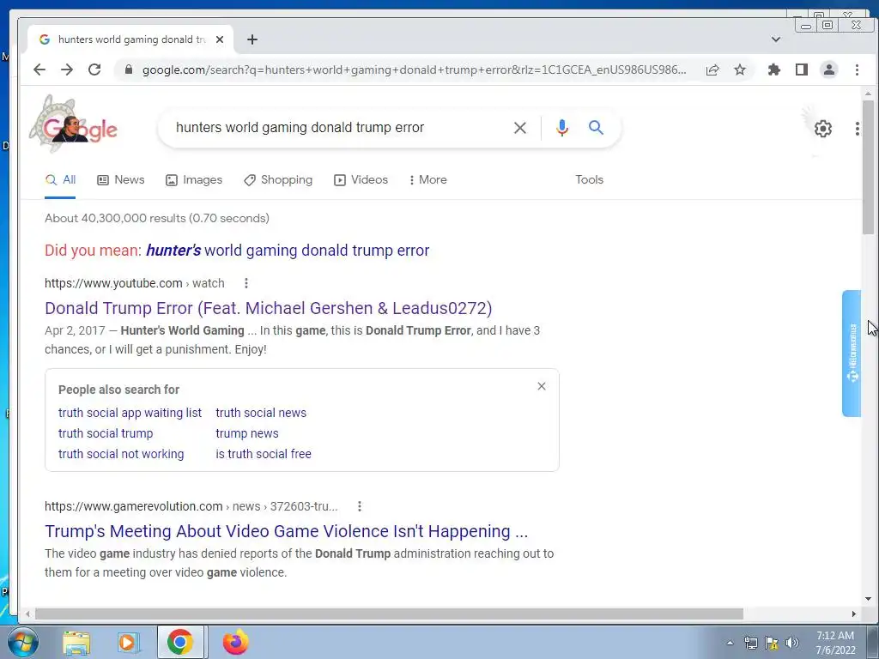
Task: Click the scrollbar down arrow
Action: tap(869, 599)
